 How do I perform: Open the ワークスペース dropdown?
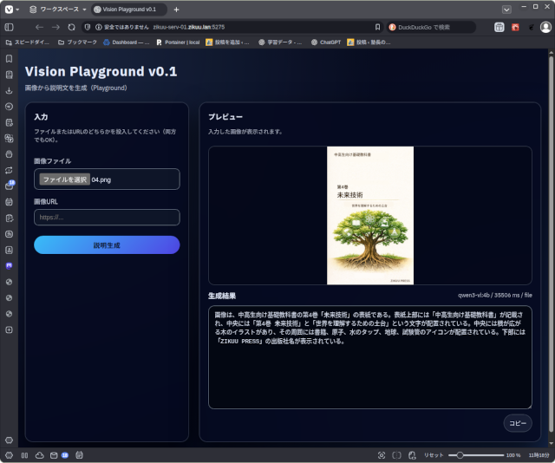pos(57,9)
